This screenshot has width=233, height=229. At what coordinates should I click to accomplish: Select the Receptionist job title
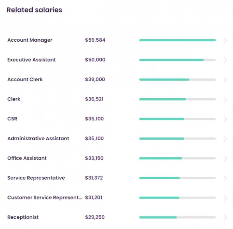pos(23,217)
